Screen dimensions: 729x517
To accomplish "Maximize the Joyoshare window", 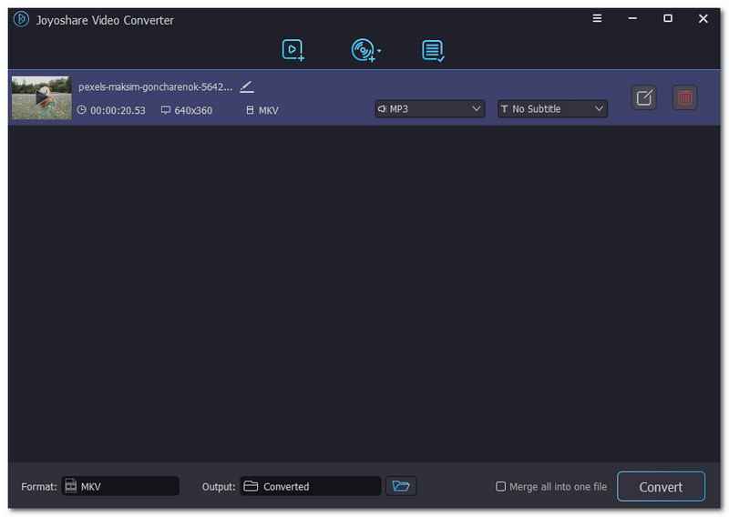I will (668, 18).
